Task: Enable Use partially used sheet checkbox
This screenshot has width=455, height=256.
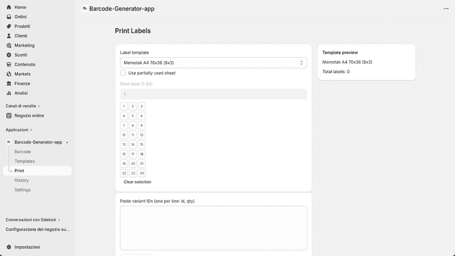Action: (123, 73)
